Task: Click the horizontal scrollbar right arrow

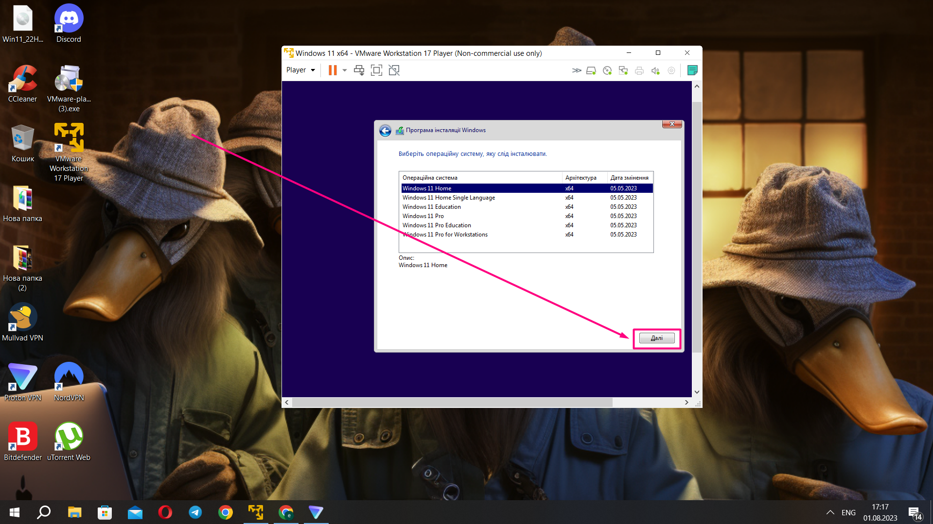Action: 687,402
